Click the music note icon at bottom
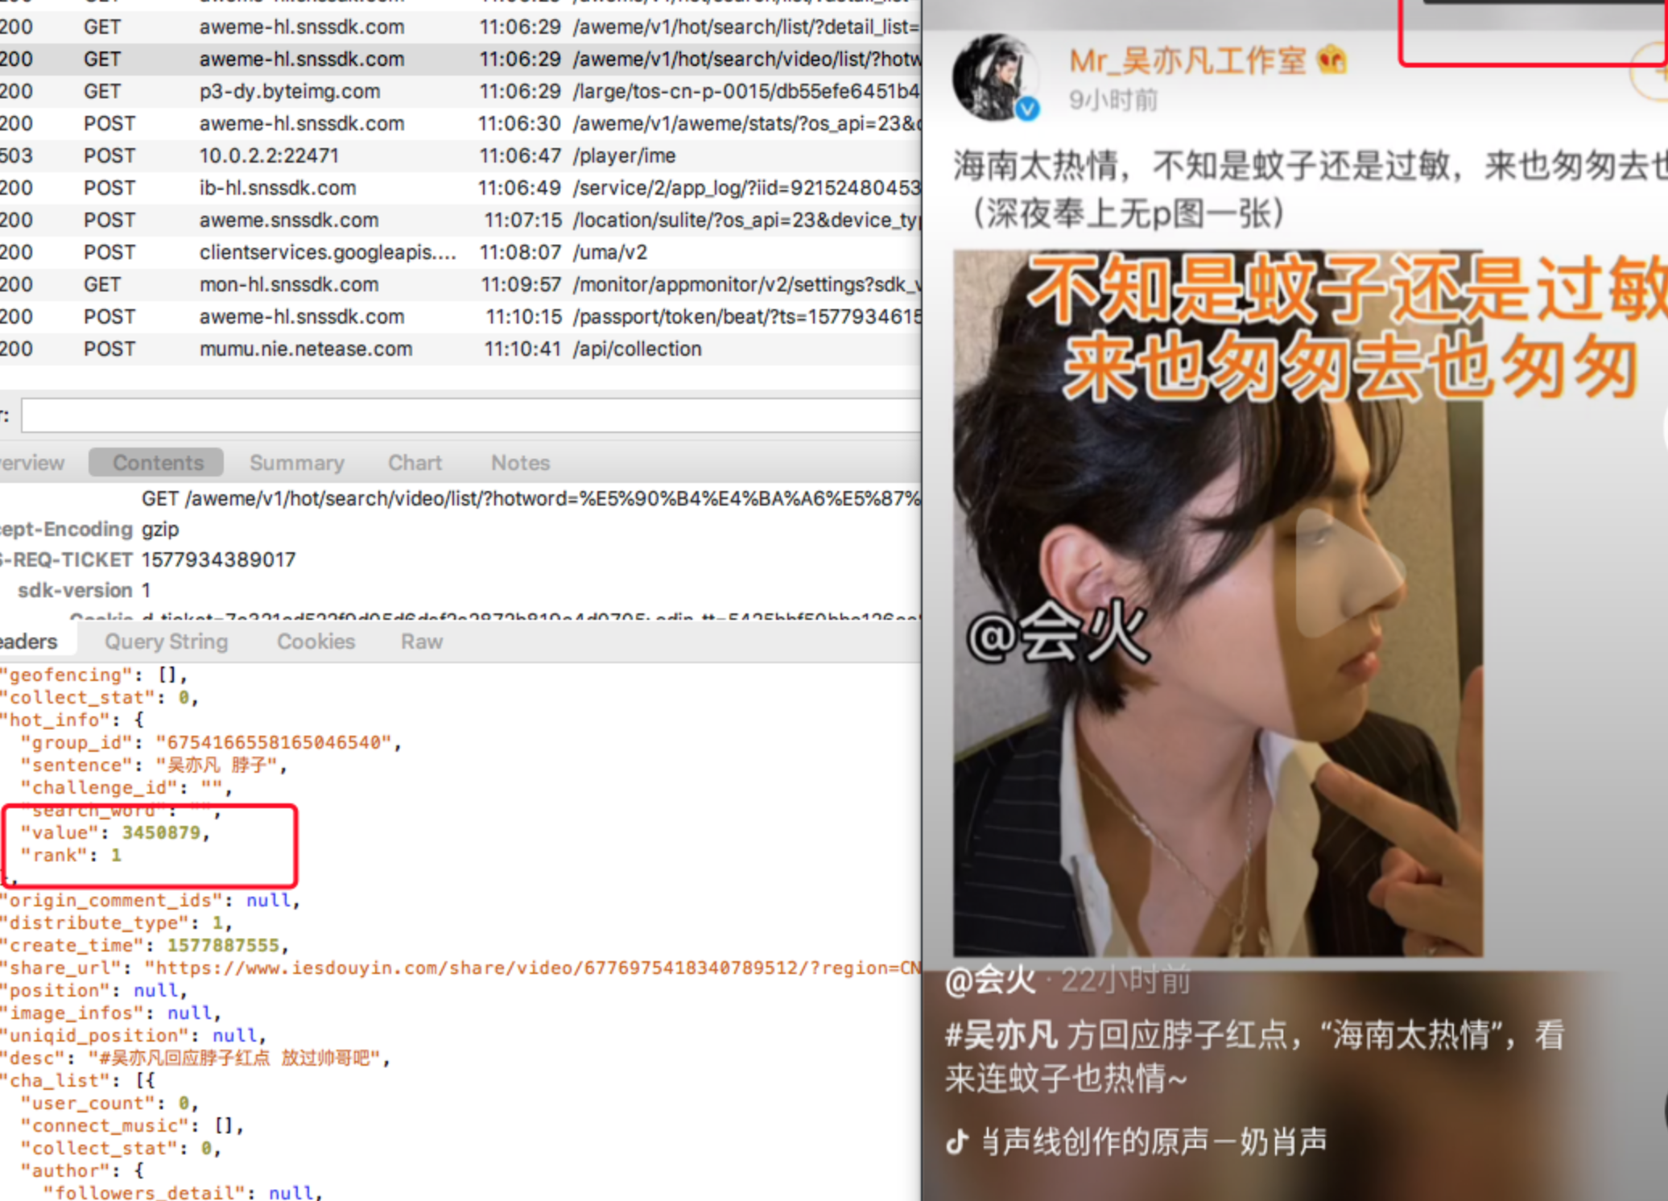This screenshot has height=1201, width=1668. 956,1141
